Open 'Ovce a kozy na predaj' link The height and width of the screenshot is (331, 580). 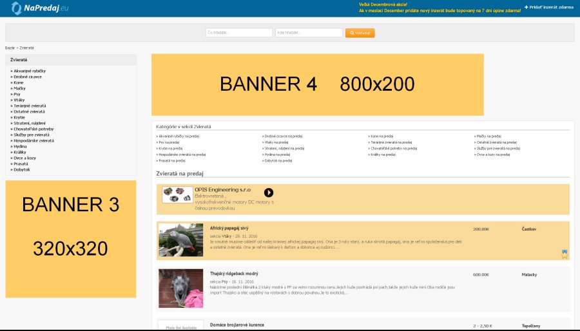[493, 155]
